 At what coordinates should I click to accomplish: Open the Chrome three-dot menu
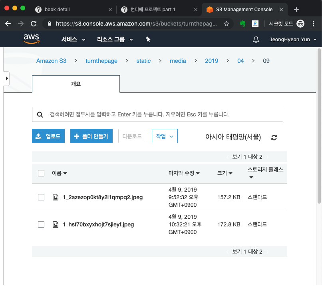(313, 24)
